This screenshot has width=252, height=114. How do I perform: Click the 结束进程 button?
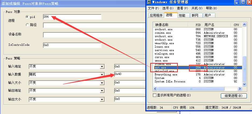tap(233, 96)
